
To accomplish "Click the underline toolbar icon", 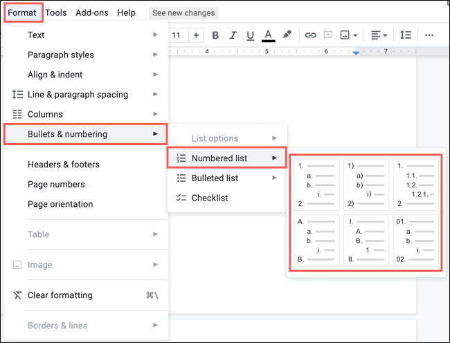I will [250, 35].
